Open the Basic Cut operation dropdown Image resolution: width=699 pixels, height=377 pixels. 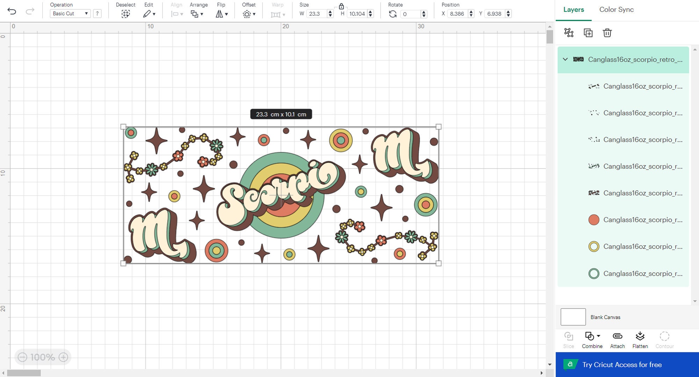pyautogui.click(x=70, y=14)
